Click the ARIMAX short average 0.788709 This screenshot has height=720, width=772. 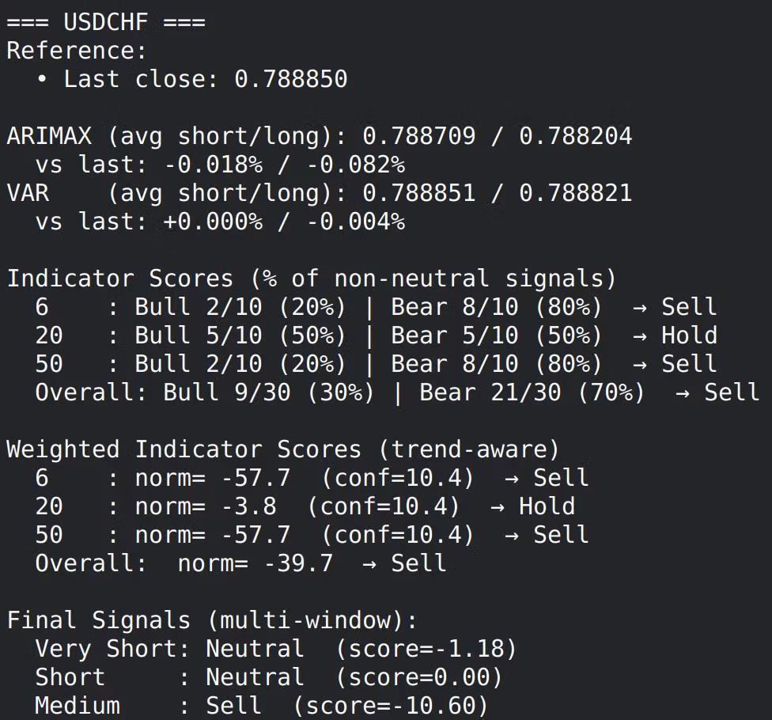[x=419, y=136]
